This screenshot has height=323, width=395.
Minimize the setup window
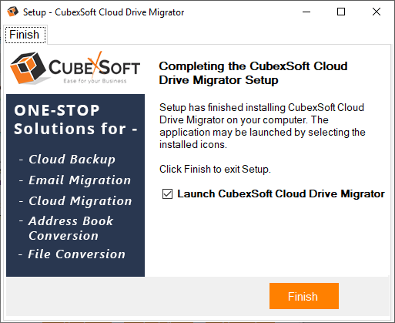tap(306, 12)
